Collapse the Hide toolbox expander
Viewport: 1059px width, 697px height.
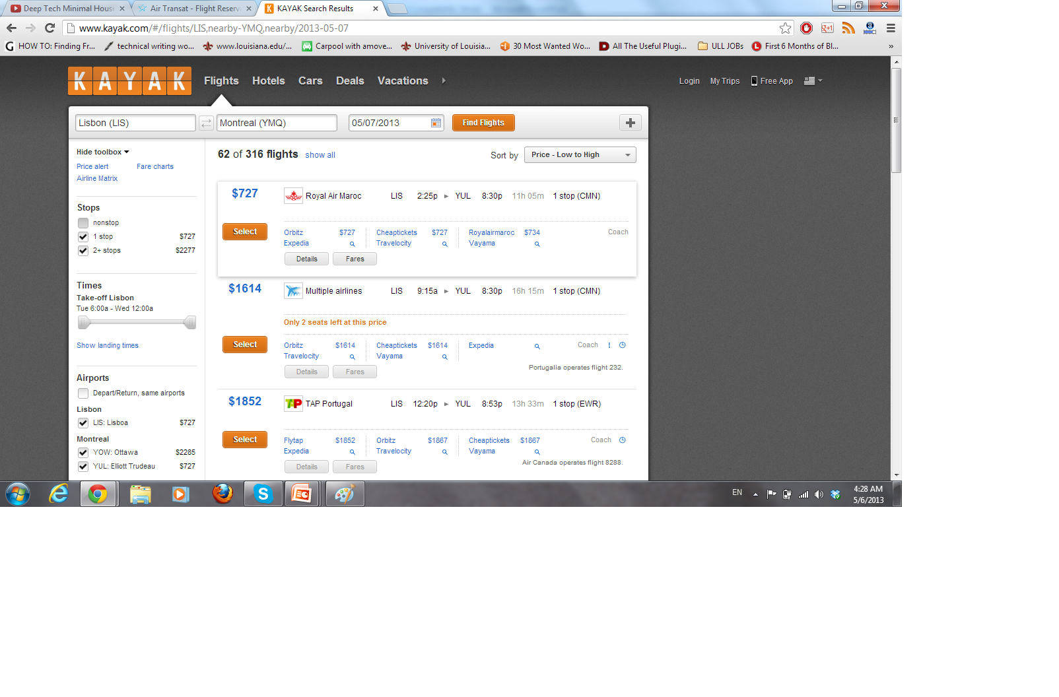(103, 152)
